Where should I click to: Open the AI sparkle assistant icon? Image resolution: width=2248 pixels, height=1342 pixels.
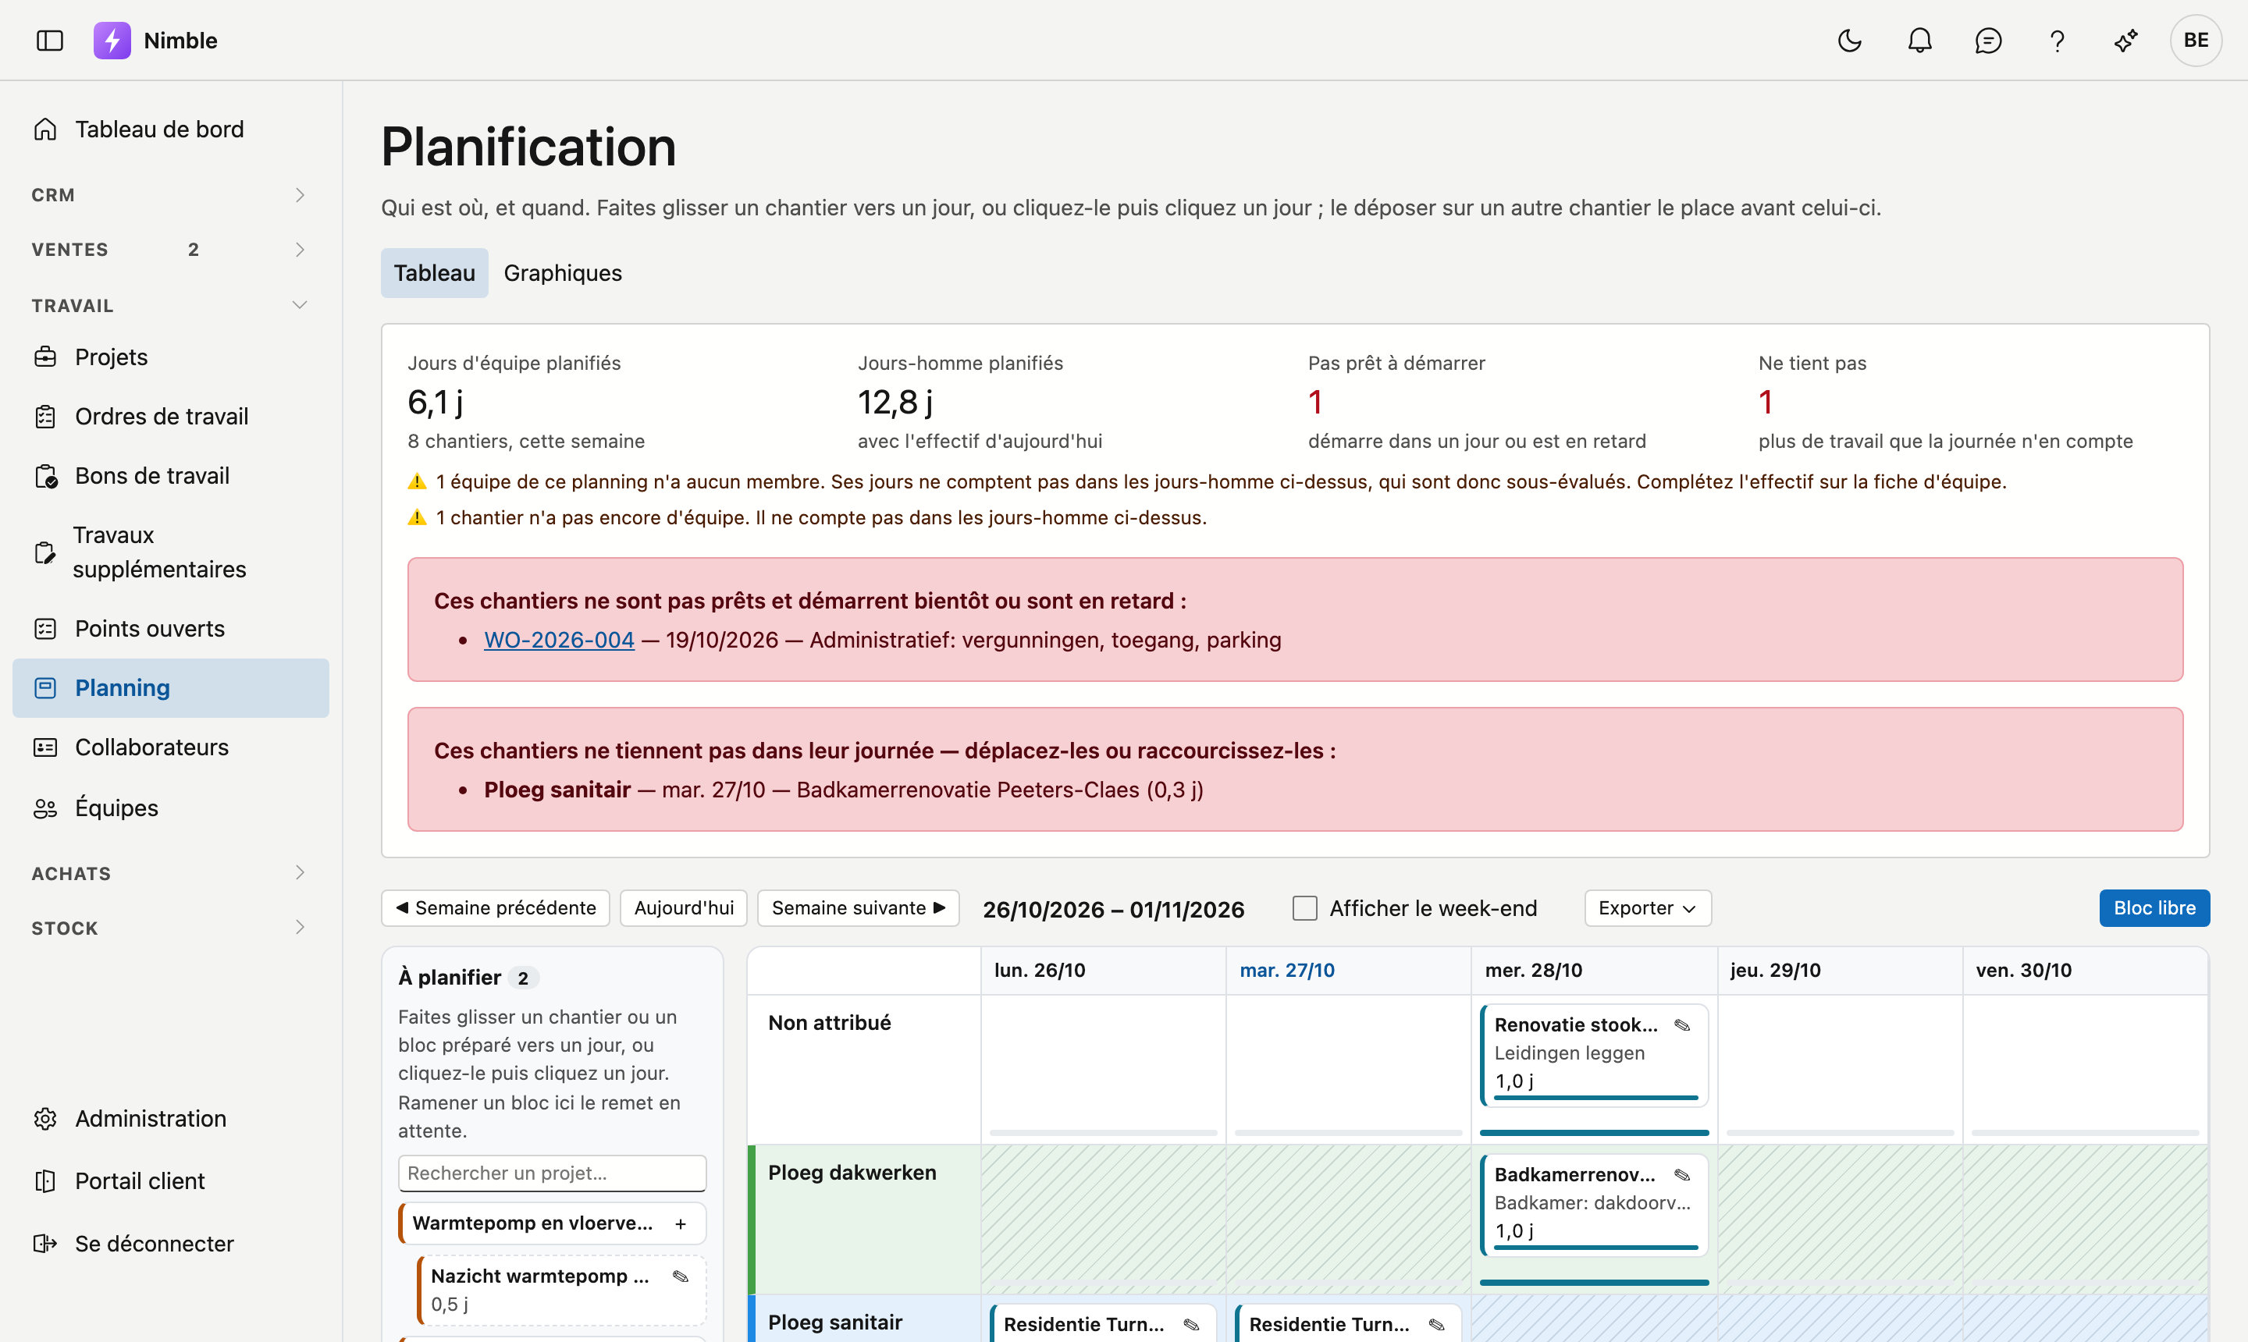point(2126,41)
